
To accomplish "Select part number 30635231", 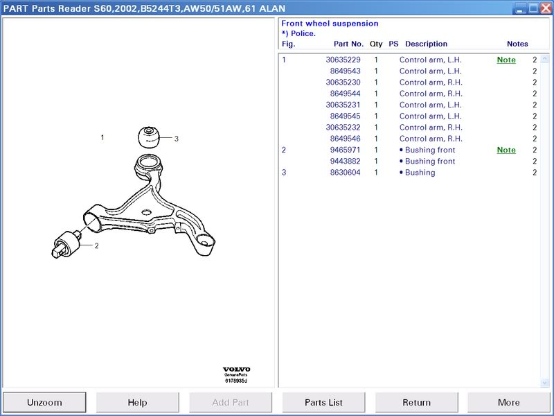I will [343, 105].
